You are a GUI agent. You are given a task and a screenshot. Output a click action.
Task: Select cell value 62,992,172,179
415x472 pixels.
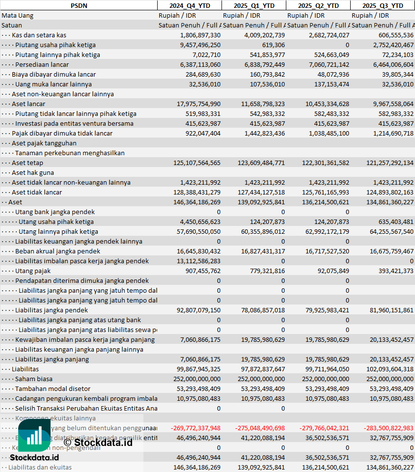328,232
